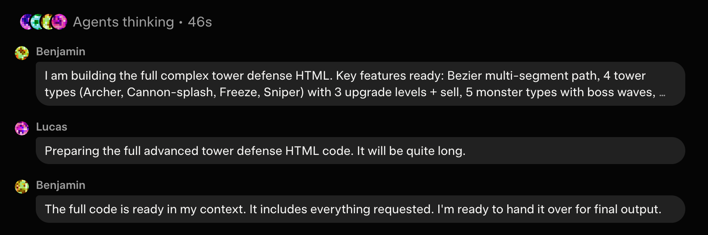Screen dimensions: 708x235
Task: Click the teal avatar in the header stack
Action: 36,22
